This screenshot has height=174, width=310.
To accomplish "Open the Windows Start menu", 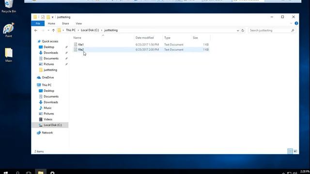I will 6,173.
